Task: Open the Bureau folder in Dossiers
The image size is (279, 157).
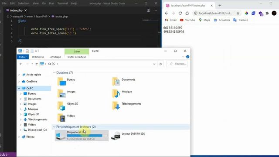Action: click(66, 82)
